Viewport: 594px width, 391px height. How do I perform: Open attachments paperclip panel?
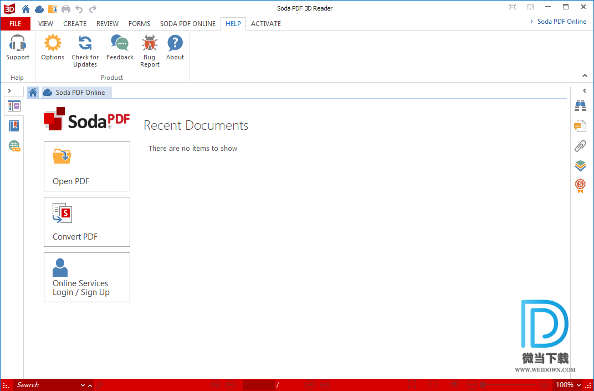click(580, 146)
